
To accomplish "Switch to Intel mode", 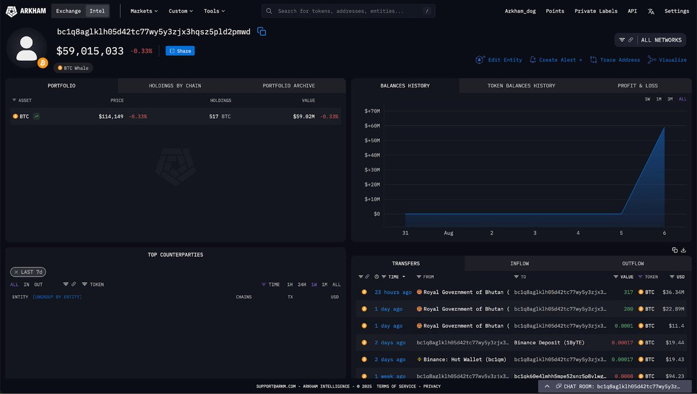I will tap(97, 11).
